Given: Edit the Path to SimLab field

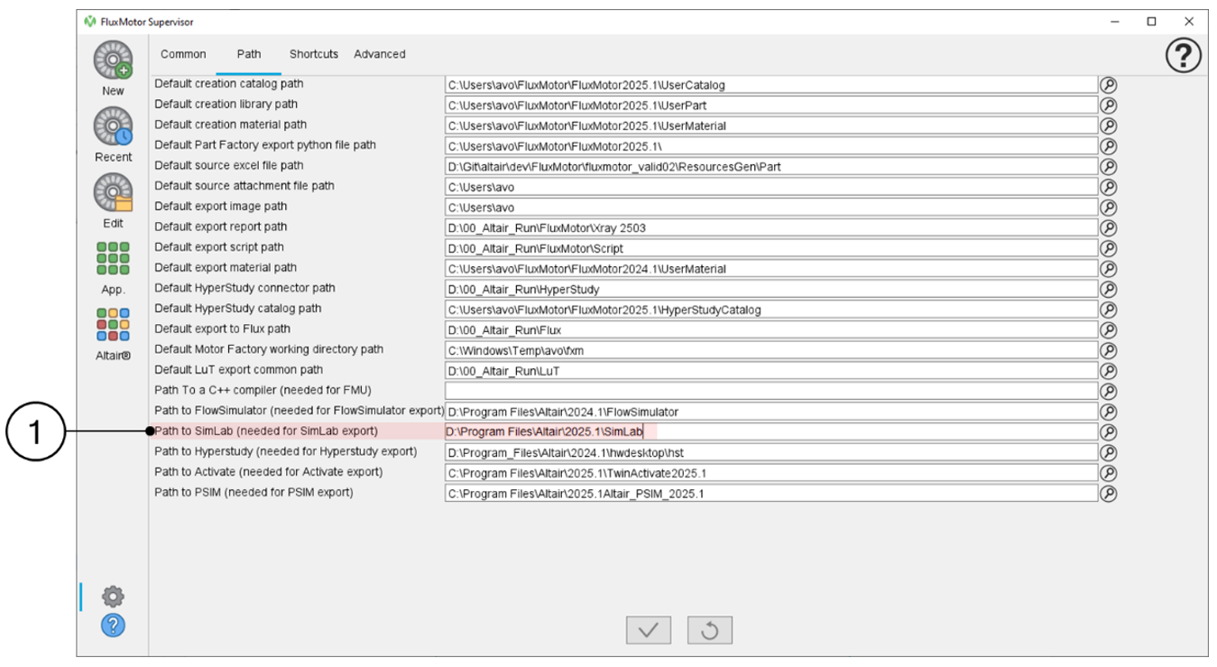Looking at the screenshot, I should pyautogui.click(x=771, y=432).
